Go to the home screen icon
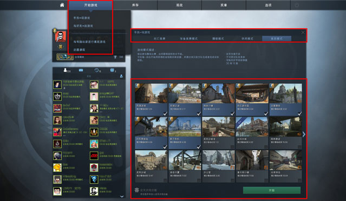This screenshot has height=201, width=346. click(x=62, y=5)
